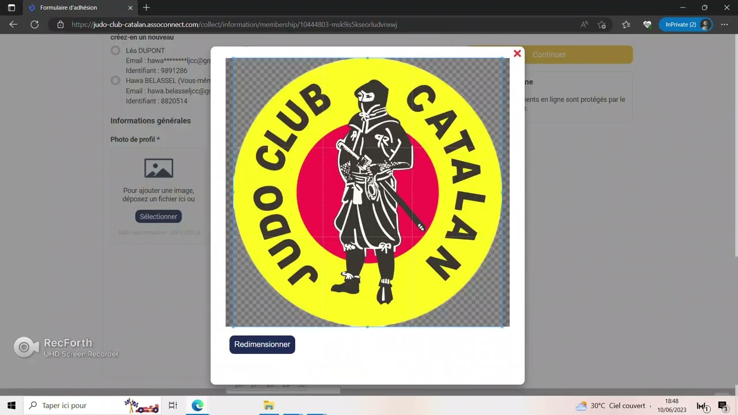
Task: Open the Favorites list icon
Action: click(x=626, y=25)
